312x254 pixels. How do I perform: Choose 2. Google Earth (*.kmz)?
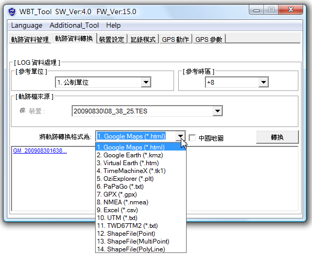pyautogui.click(x=141, y=155)
